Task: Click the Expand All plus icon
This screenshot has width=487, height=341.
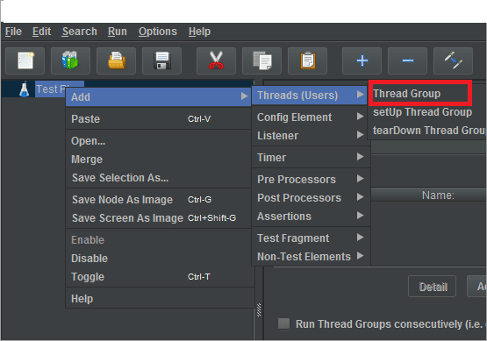Action: (x=362, y=60)
